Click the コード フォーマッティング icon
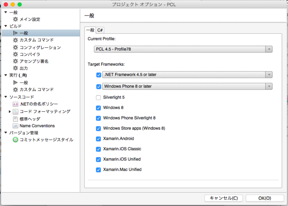This screenshot has height=206, width=288. (15, 111)
